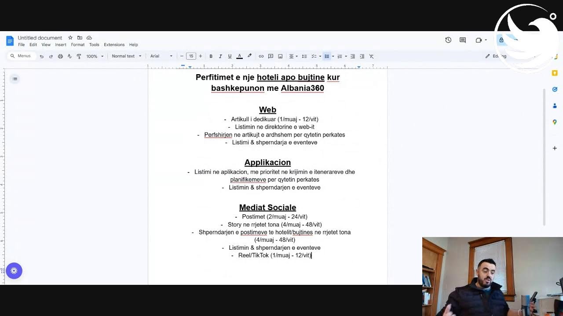Open the Normal text style dropdown
This screenshot has width=563, height=316.
[x=127, y=56]
